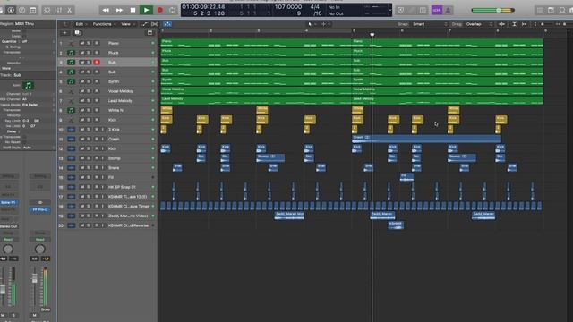Click the Stereo Out output slot
Image resolution: width=573 pixels, height=322 pixels.
point(8,226)
